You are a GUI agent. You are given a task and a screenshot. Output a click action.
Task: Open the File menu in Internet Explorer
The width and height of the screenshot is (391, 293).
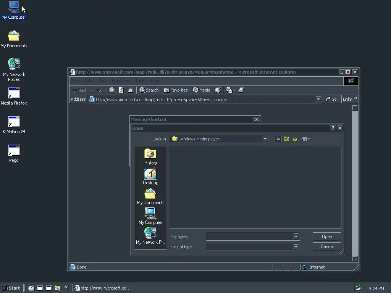click(x=75, y=81)
